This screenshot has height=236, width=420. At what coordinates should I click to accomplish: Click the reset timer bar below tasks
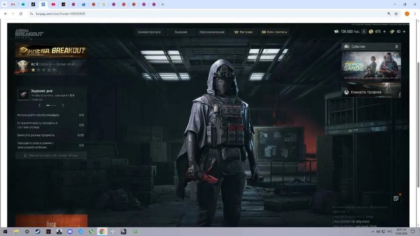51,155
